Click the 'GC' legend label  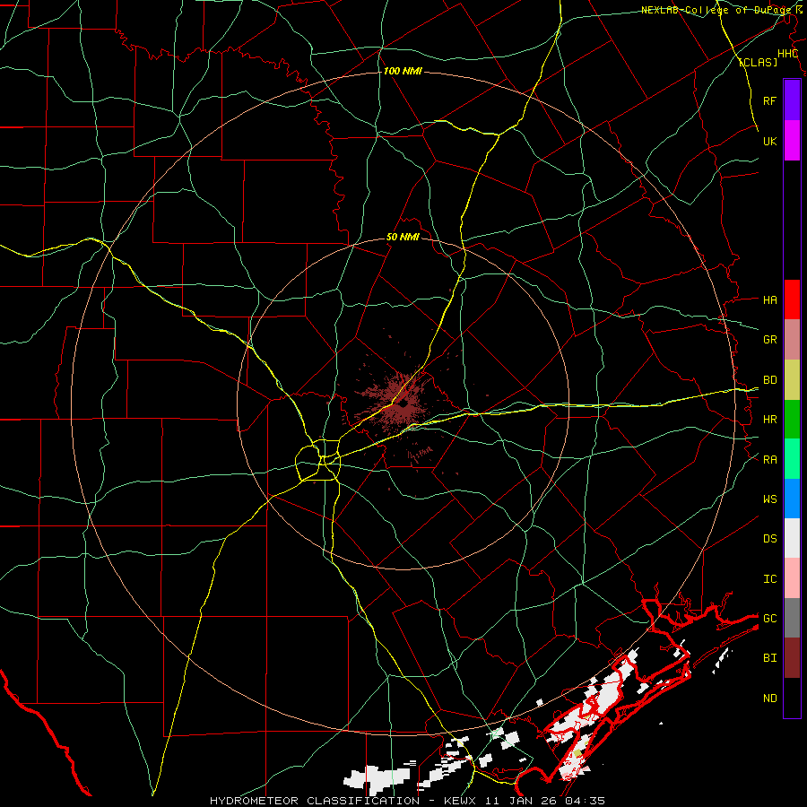(x=769, y=618)
